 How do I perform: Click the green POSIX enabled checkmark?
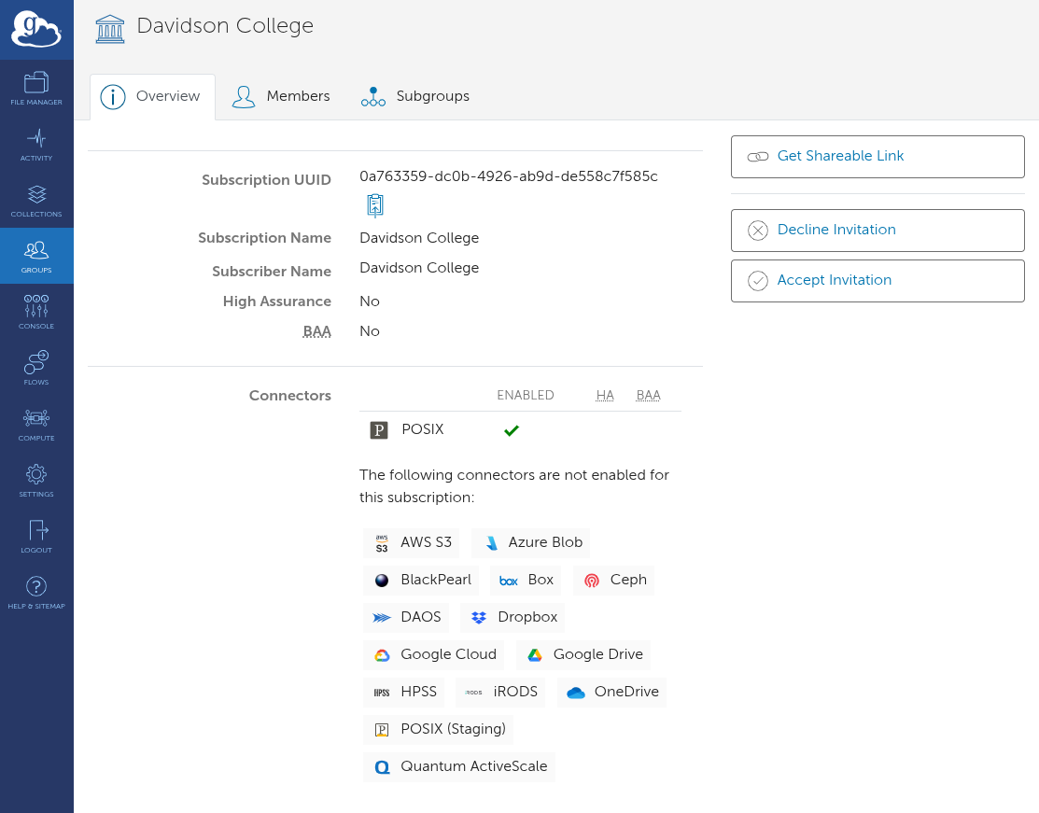point(512,430)
